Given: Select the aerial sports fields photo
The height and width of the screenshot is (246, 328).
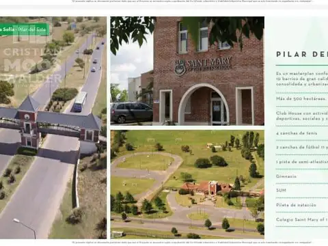Looking at the screenshot, I should click(x=187, y=184).
